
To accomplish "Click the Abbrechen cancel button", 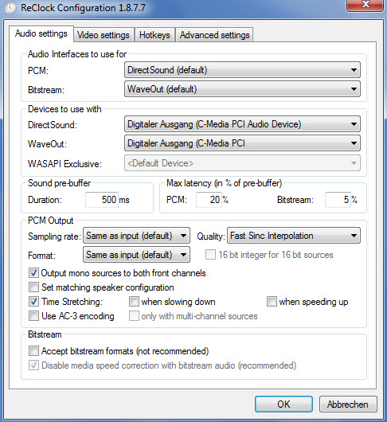I will point(348,404).
